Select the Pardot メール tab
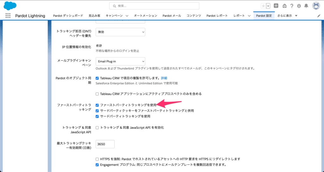The image size is (324, 172). [x=172, y=16]
